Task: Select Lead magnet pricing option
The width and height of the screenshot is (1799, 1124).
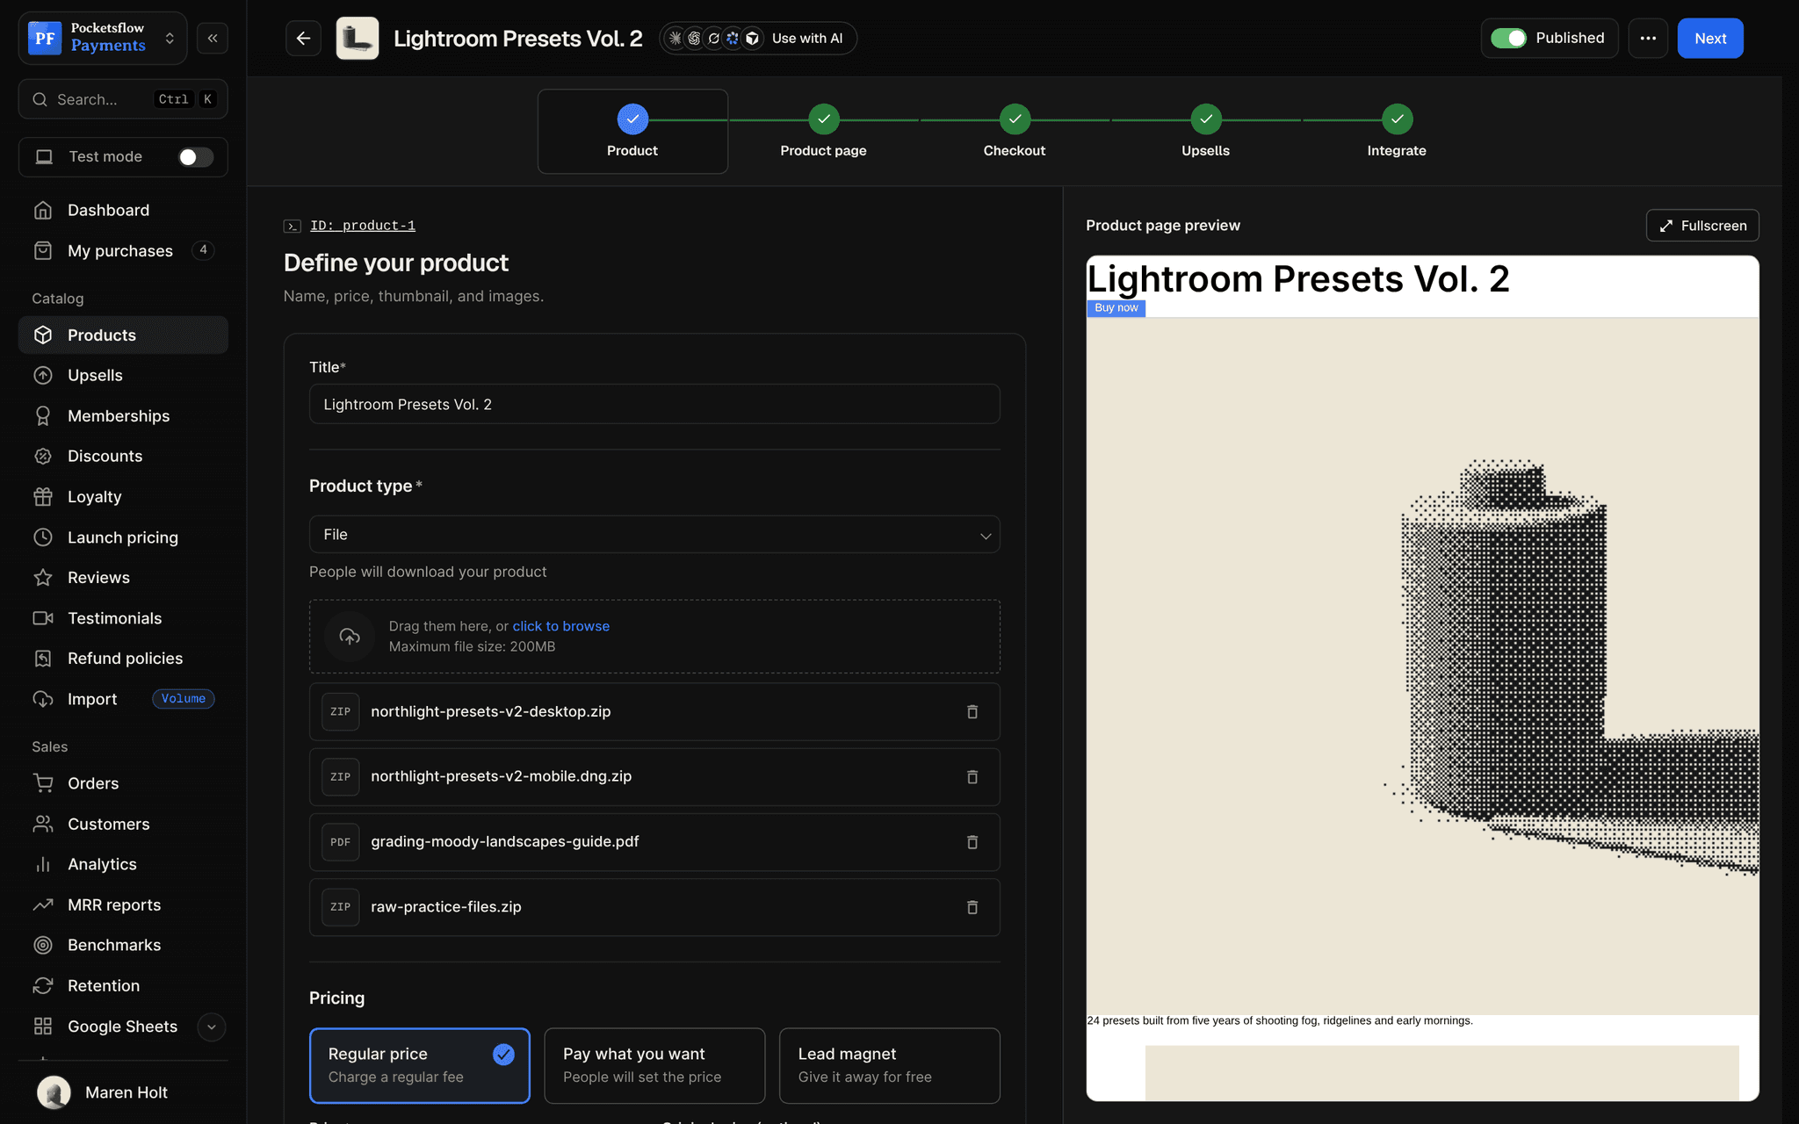Action: coord(889,1065)
